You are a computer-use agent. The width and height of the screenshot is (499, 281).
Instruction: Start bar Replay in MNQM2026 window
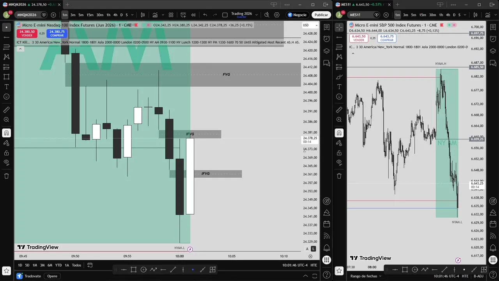coord(193,15)
